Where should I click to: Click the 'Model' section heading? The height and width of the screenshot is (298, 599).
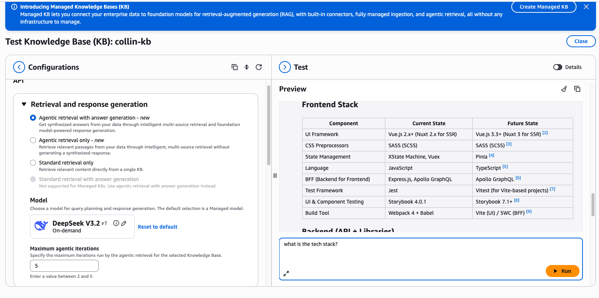pos(39,200)
